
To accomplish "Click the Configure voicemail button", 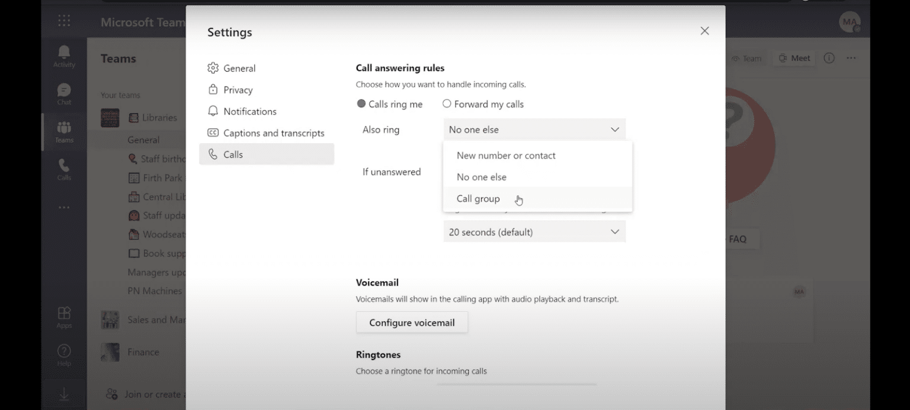I will [x=411, y=322].
